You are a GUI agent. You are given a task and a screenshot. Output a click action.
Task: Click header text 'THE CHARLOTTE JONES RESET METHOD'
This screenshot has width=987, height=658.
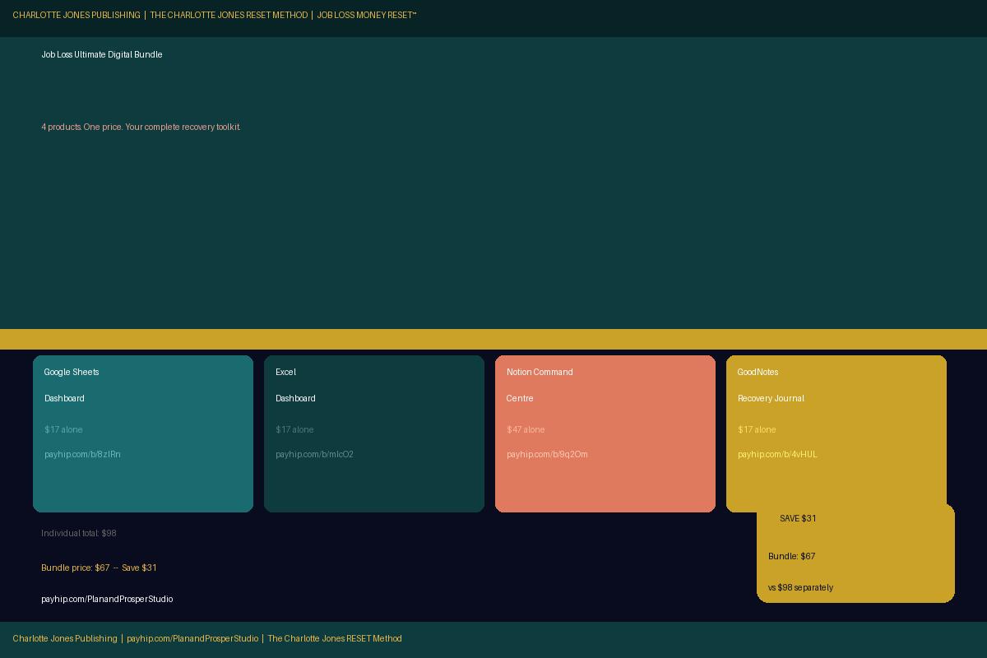click(229, 15)
